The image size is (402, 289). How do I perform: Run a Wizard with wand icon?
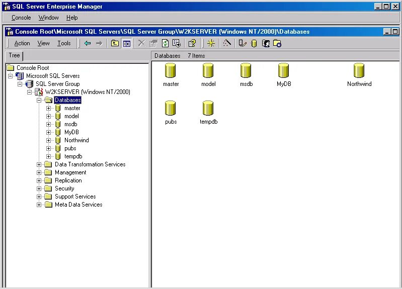click(227, 43)
